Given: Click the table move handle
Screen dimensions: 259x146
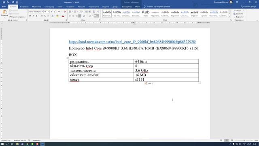Looking at the screenshot, I should click(68, 58).
